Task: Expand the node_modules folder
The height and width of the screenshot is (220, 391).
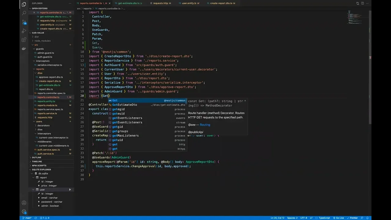Action: (x=42, y=41)
